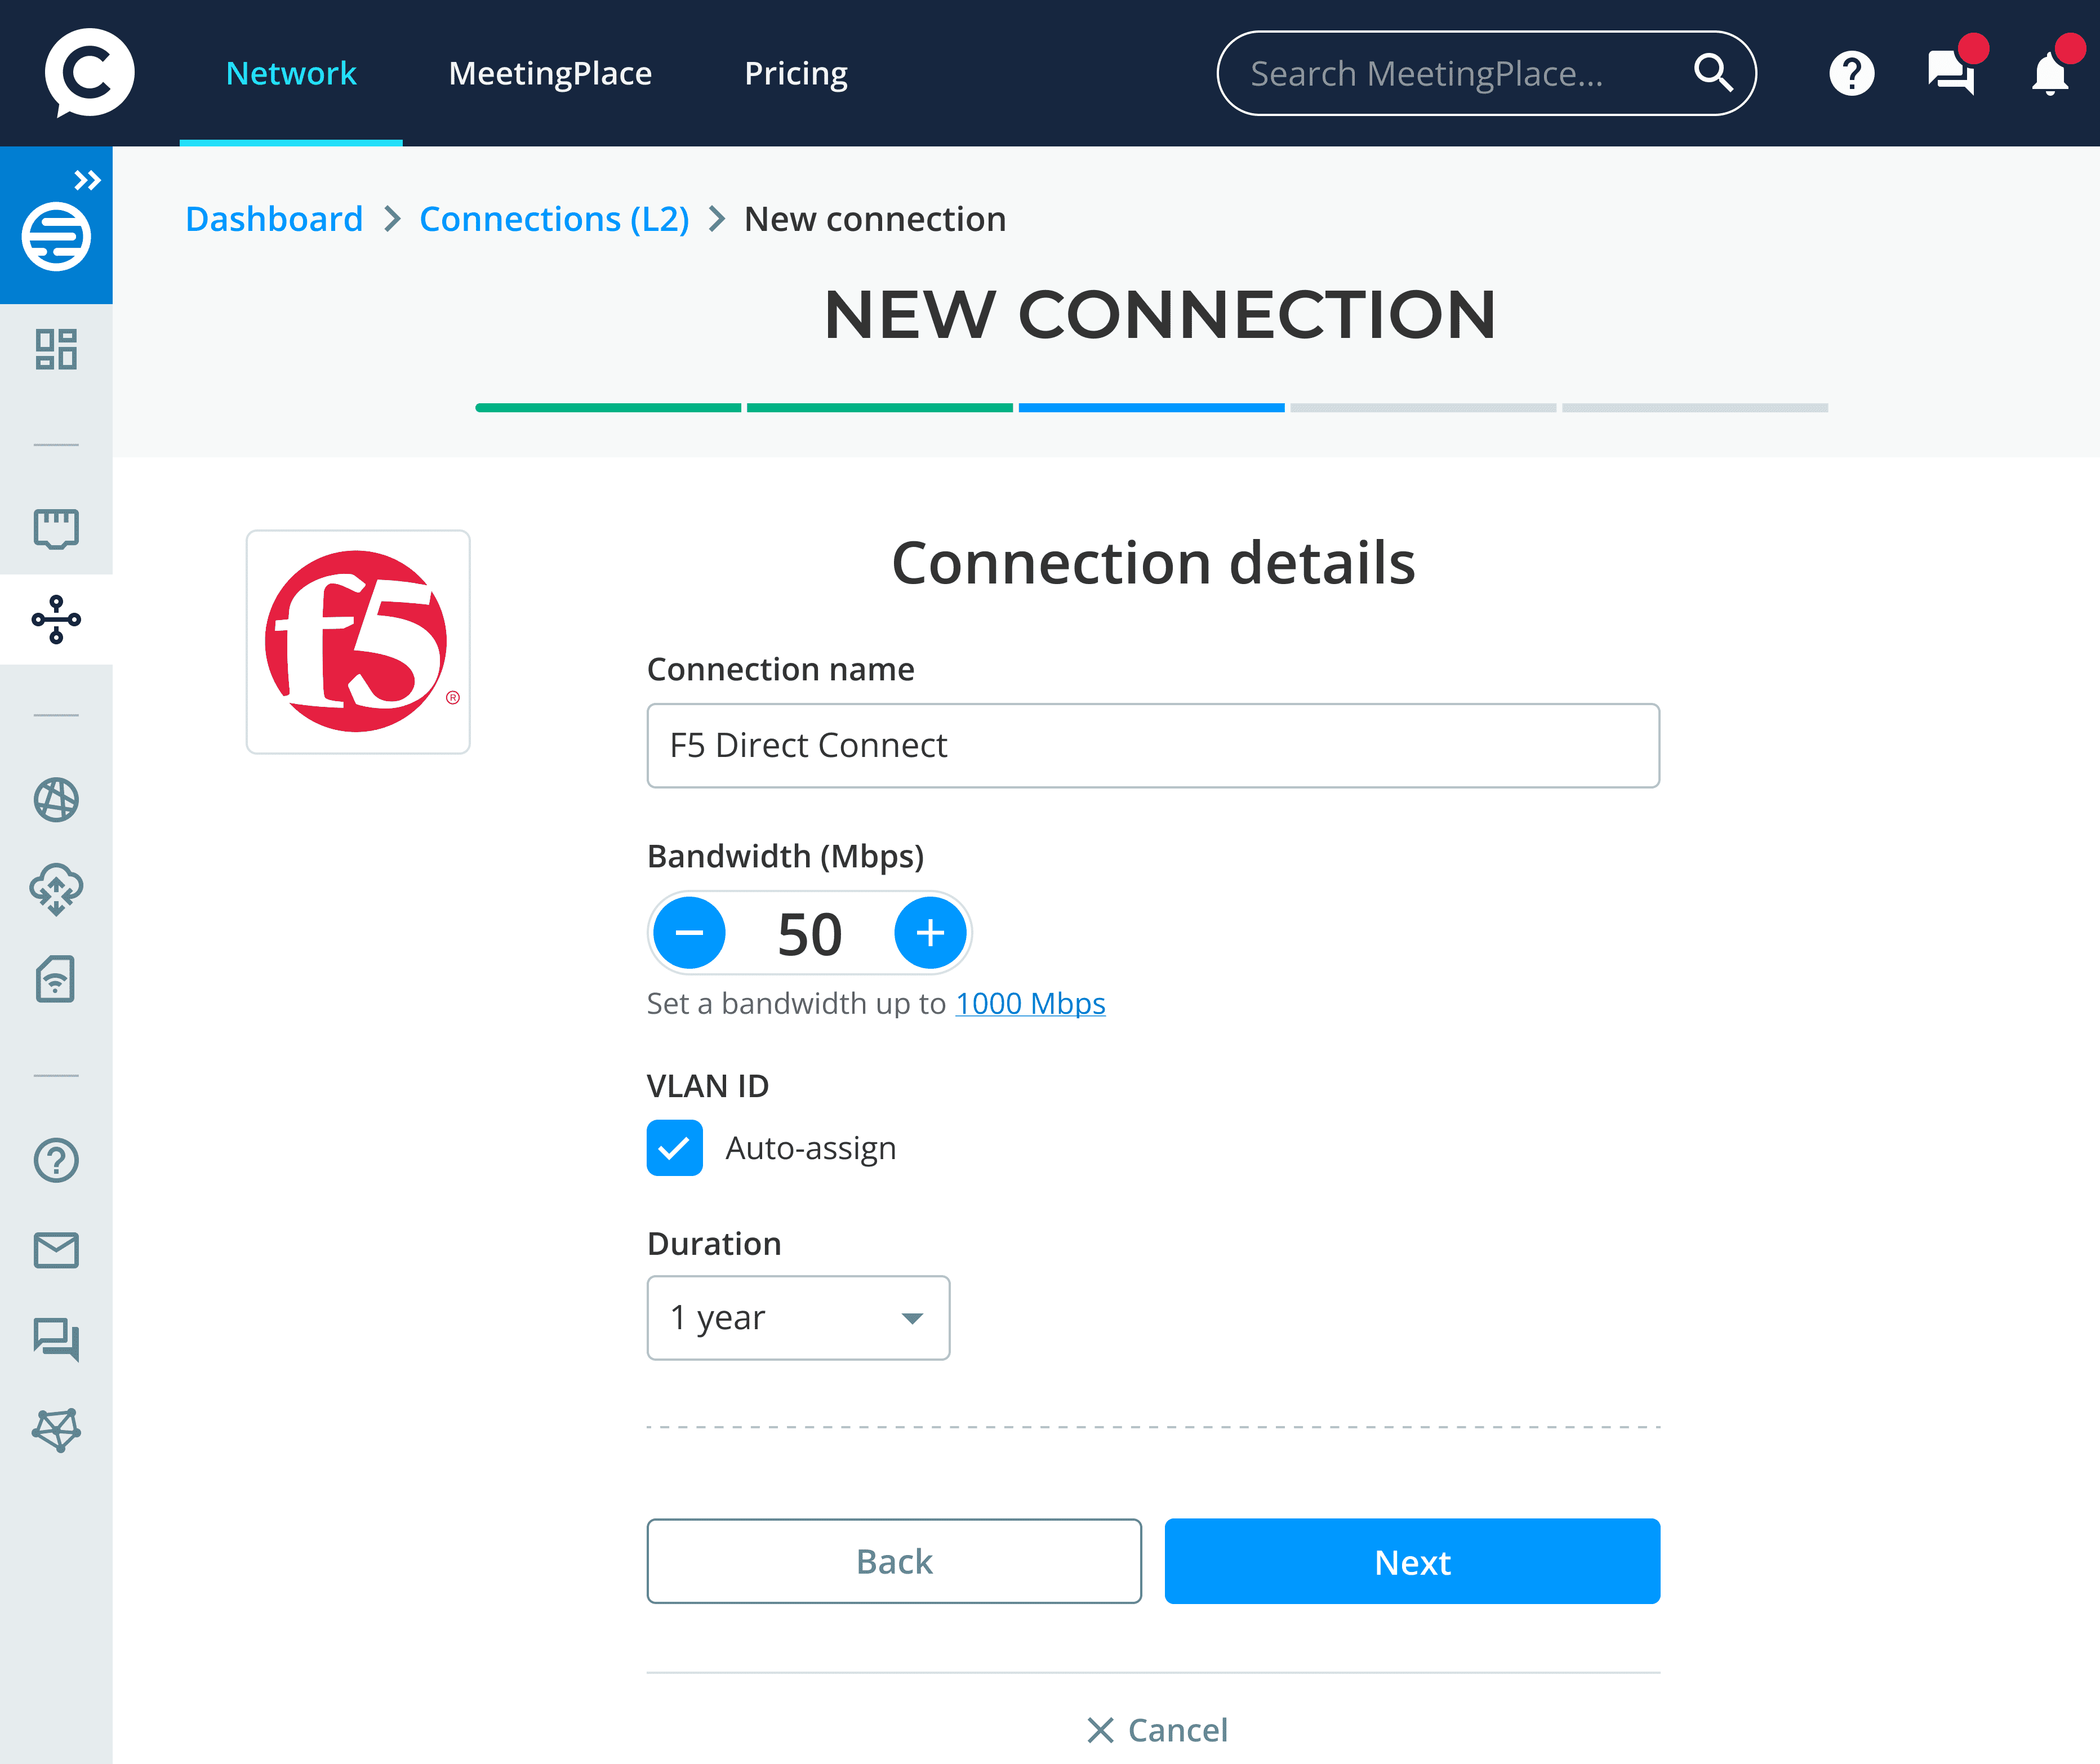
Task: Expand the sidebar with double-chevron arrow
Action: (88, 181)
